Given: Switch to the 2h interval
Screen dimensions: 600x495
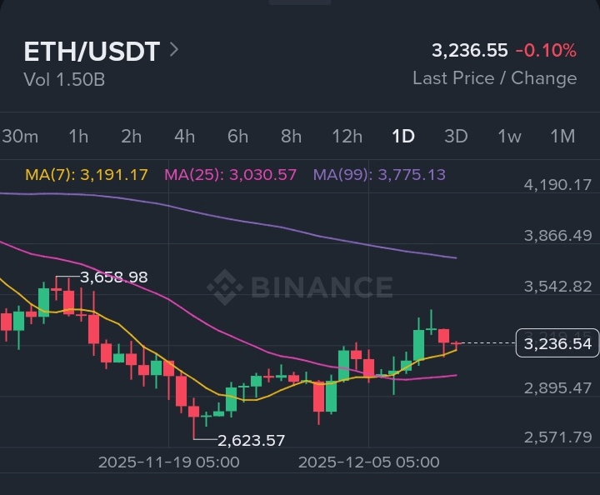Looking at the screenshot, I should click(x=132, y=136).
